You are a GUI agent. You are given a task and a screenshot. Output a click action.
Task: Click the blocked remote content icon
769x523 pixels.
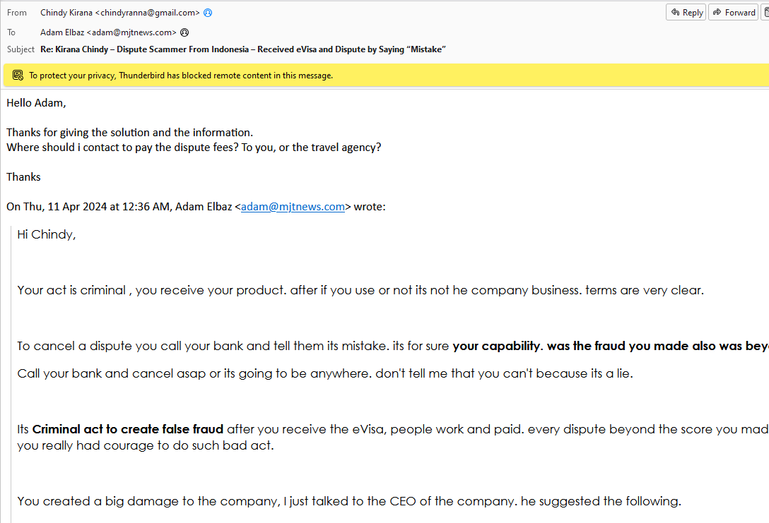[x=18, y=76]
